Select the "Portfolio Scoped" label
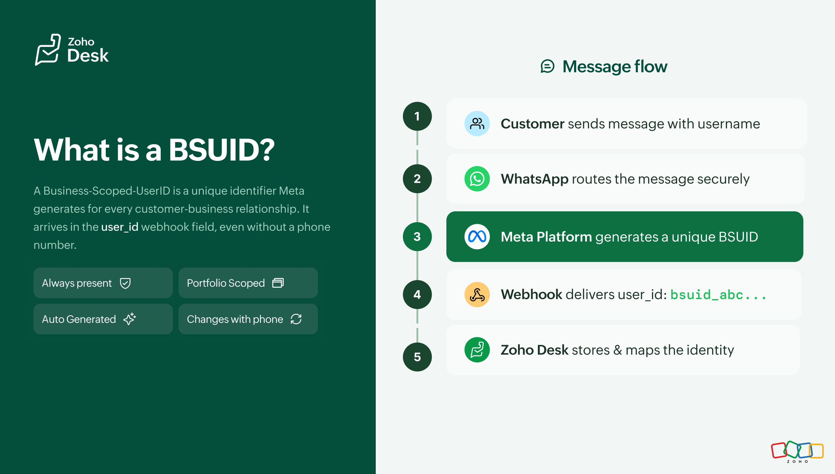The height and width of the screenshot is (474, 835). pyautogui.click(x=226, y=283)
